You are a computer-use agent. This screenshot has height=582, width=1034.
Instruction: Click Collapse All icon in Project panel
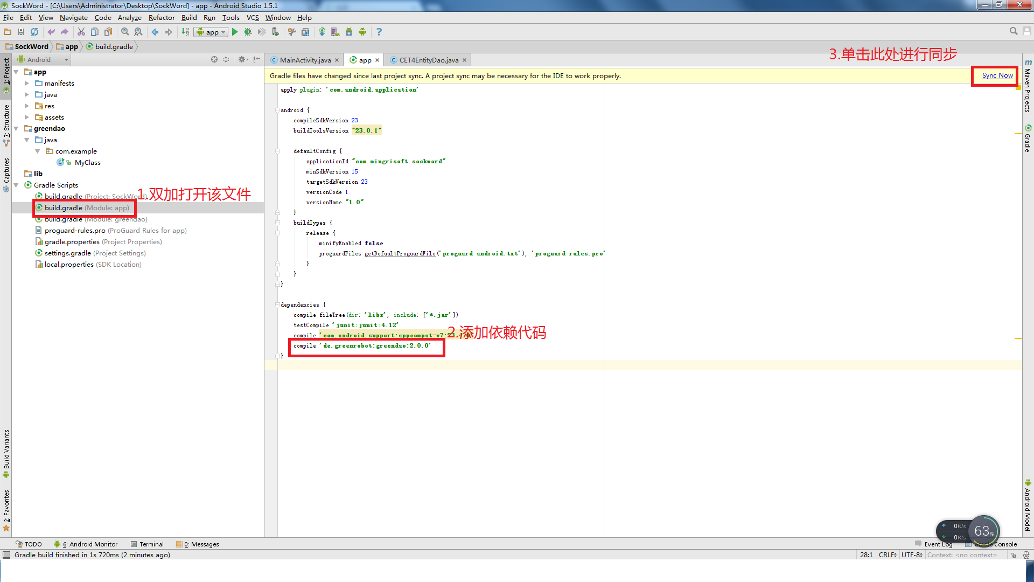(x=226, y=59)
